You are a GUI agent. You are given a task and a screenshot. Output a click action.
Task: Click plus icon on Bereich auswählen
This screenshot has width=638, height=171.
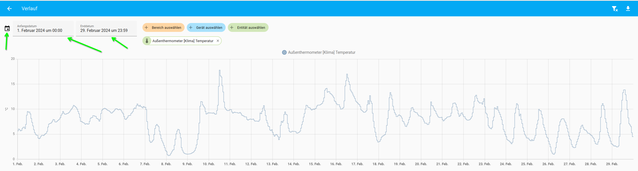147,27
